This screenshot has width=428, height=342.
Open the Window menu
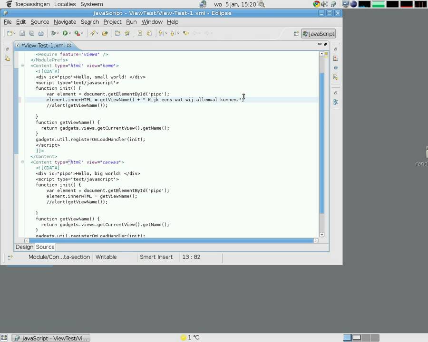click(152, 22)
